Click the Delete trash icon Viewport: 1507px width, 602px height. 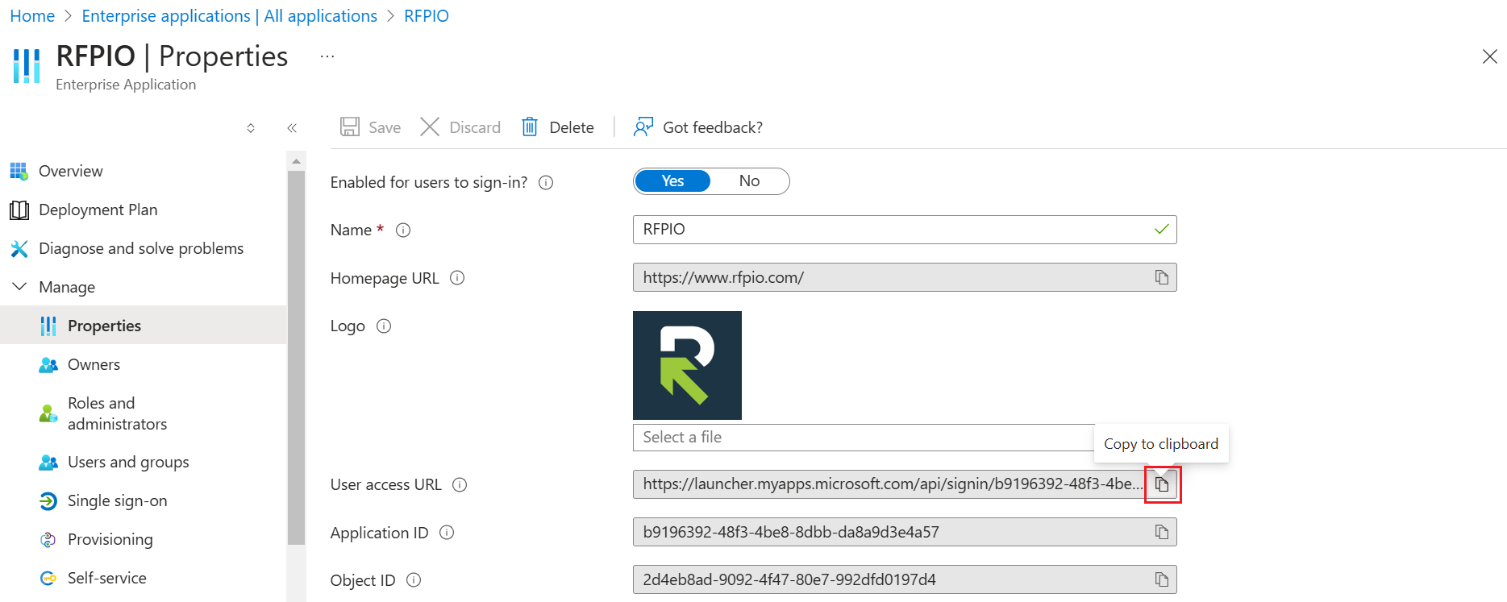(x=530, y=127)
